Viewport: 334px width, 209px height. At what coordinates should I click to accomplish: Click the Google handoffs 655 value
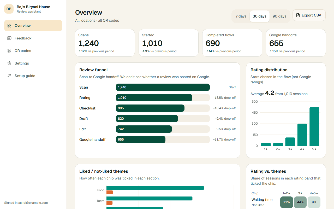[276, 43]
